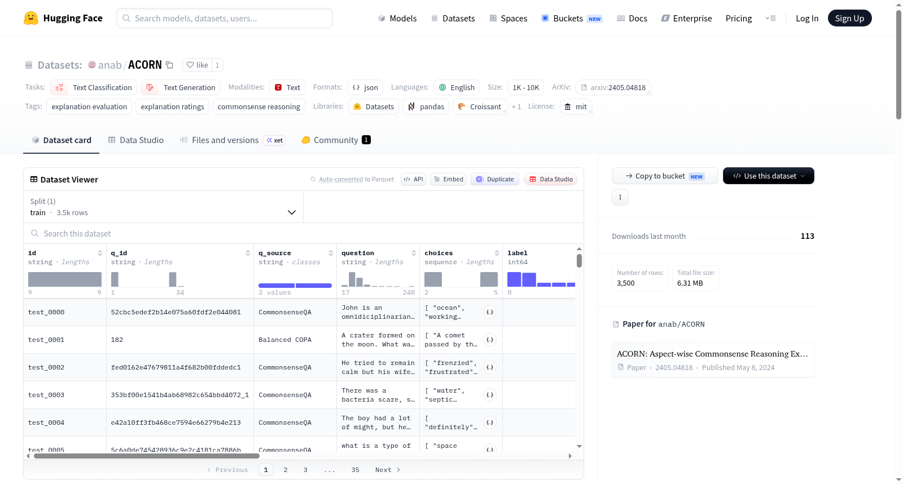Click the table horizontal scrollbar
Image resolution: width=903 pixels, height=485 pixels.
click(147, 456)
